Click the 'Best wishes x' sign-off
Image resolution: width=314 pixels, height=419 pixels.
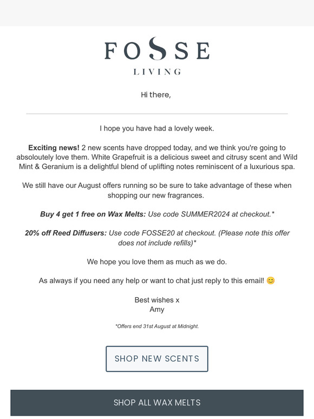click(x=157, y=300)
